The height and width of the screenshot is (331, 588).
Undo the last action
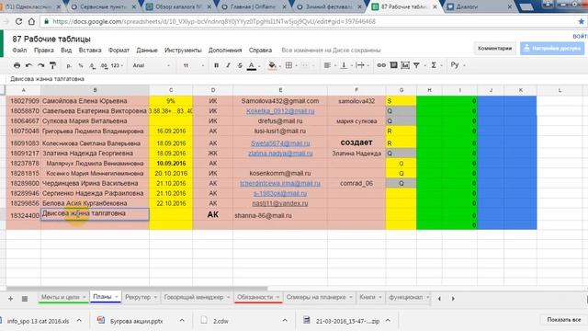(x=28, y=65)
